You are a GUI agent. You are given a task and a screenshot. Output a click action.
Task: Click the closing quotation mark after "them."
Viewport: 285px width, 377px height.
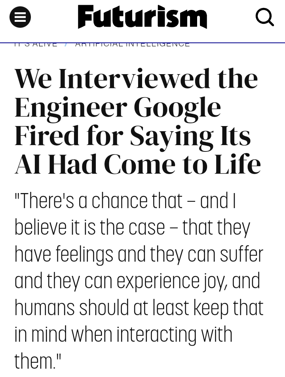(x=58, y=357)
